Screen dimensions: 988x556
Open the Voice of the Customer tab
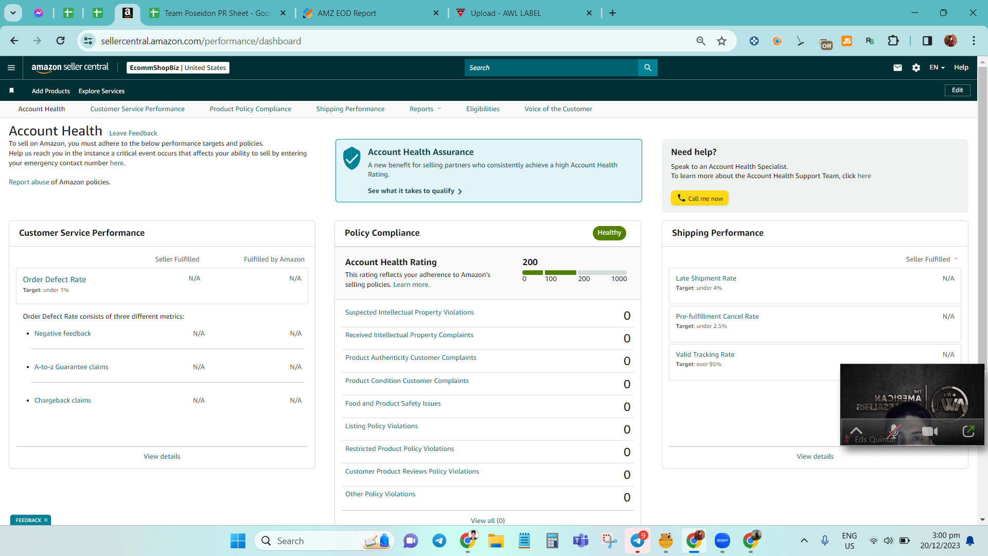(558, 109)
